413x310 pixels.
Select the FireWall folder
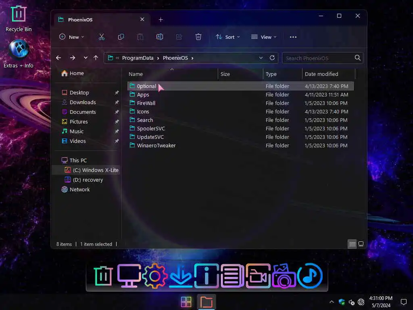(146, 103)
